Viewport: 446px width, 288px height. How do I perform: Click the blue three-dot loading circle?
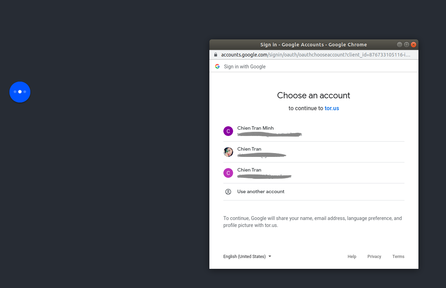coord(20,92)
